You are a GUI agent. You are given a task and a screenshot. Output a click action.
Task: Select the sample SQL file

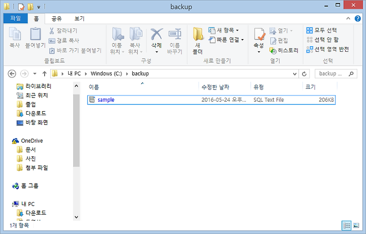(x=211, y=100)
